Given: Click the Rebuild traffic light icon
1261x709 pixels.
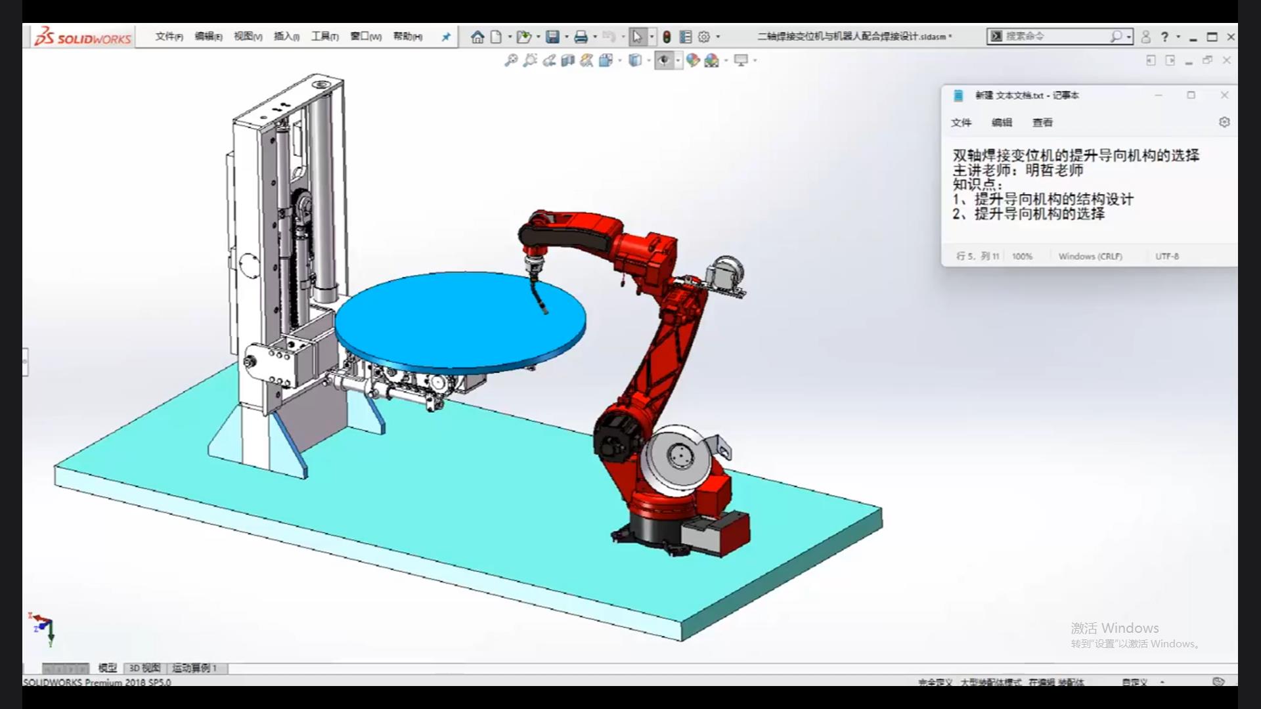Looking at the screenshot, I should [x=667, y=37].
